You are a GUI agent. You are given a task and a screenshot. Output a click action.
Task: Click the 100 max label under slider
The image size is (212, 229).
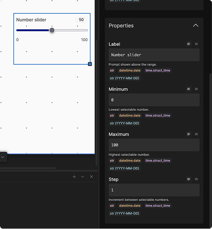[84, 40]
